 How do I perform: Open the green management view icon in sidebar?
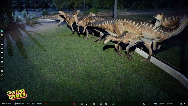[2, 31]
